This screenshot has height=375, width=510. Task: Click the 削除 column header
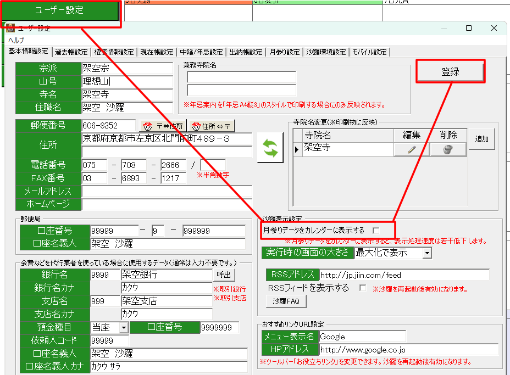tap(448, 135)
